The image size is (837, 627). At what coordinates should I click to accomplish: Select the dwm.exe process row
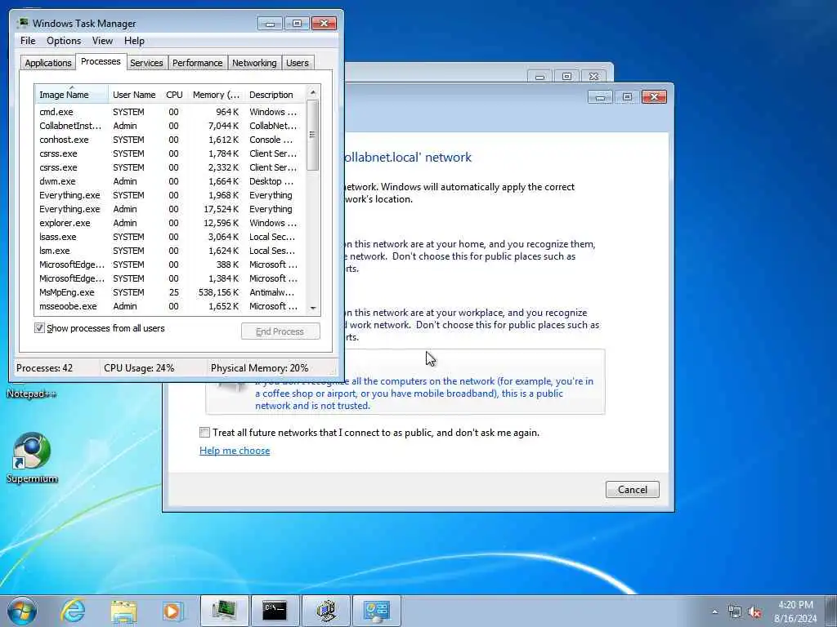click(170, 181)
